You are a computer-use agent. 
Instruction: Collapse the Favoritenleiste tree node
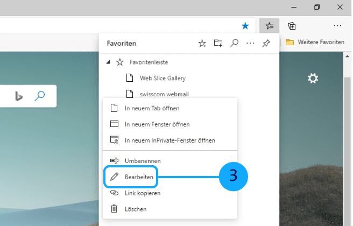[108, 62]
